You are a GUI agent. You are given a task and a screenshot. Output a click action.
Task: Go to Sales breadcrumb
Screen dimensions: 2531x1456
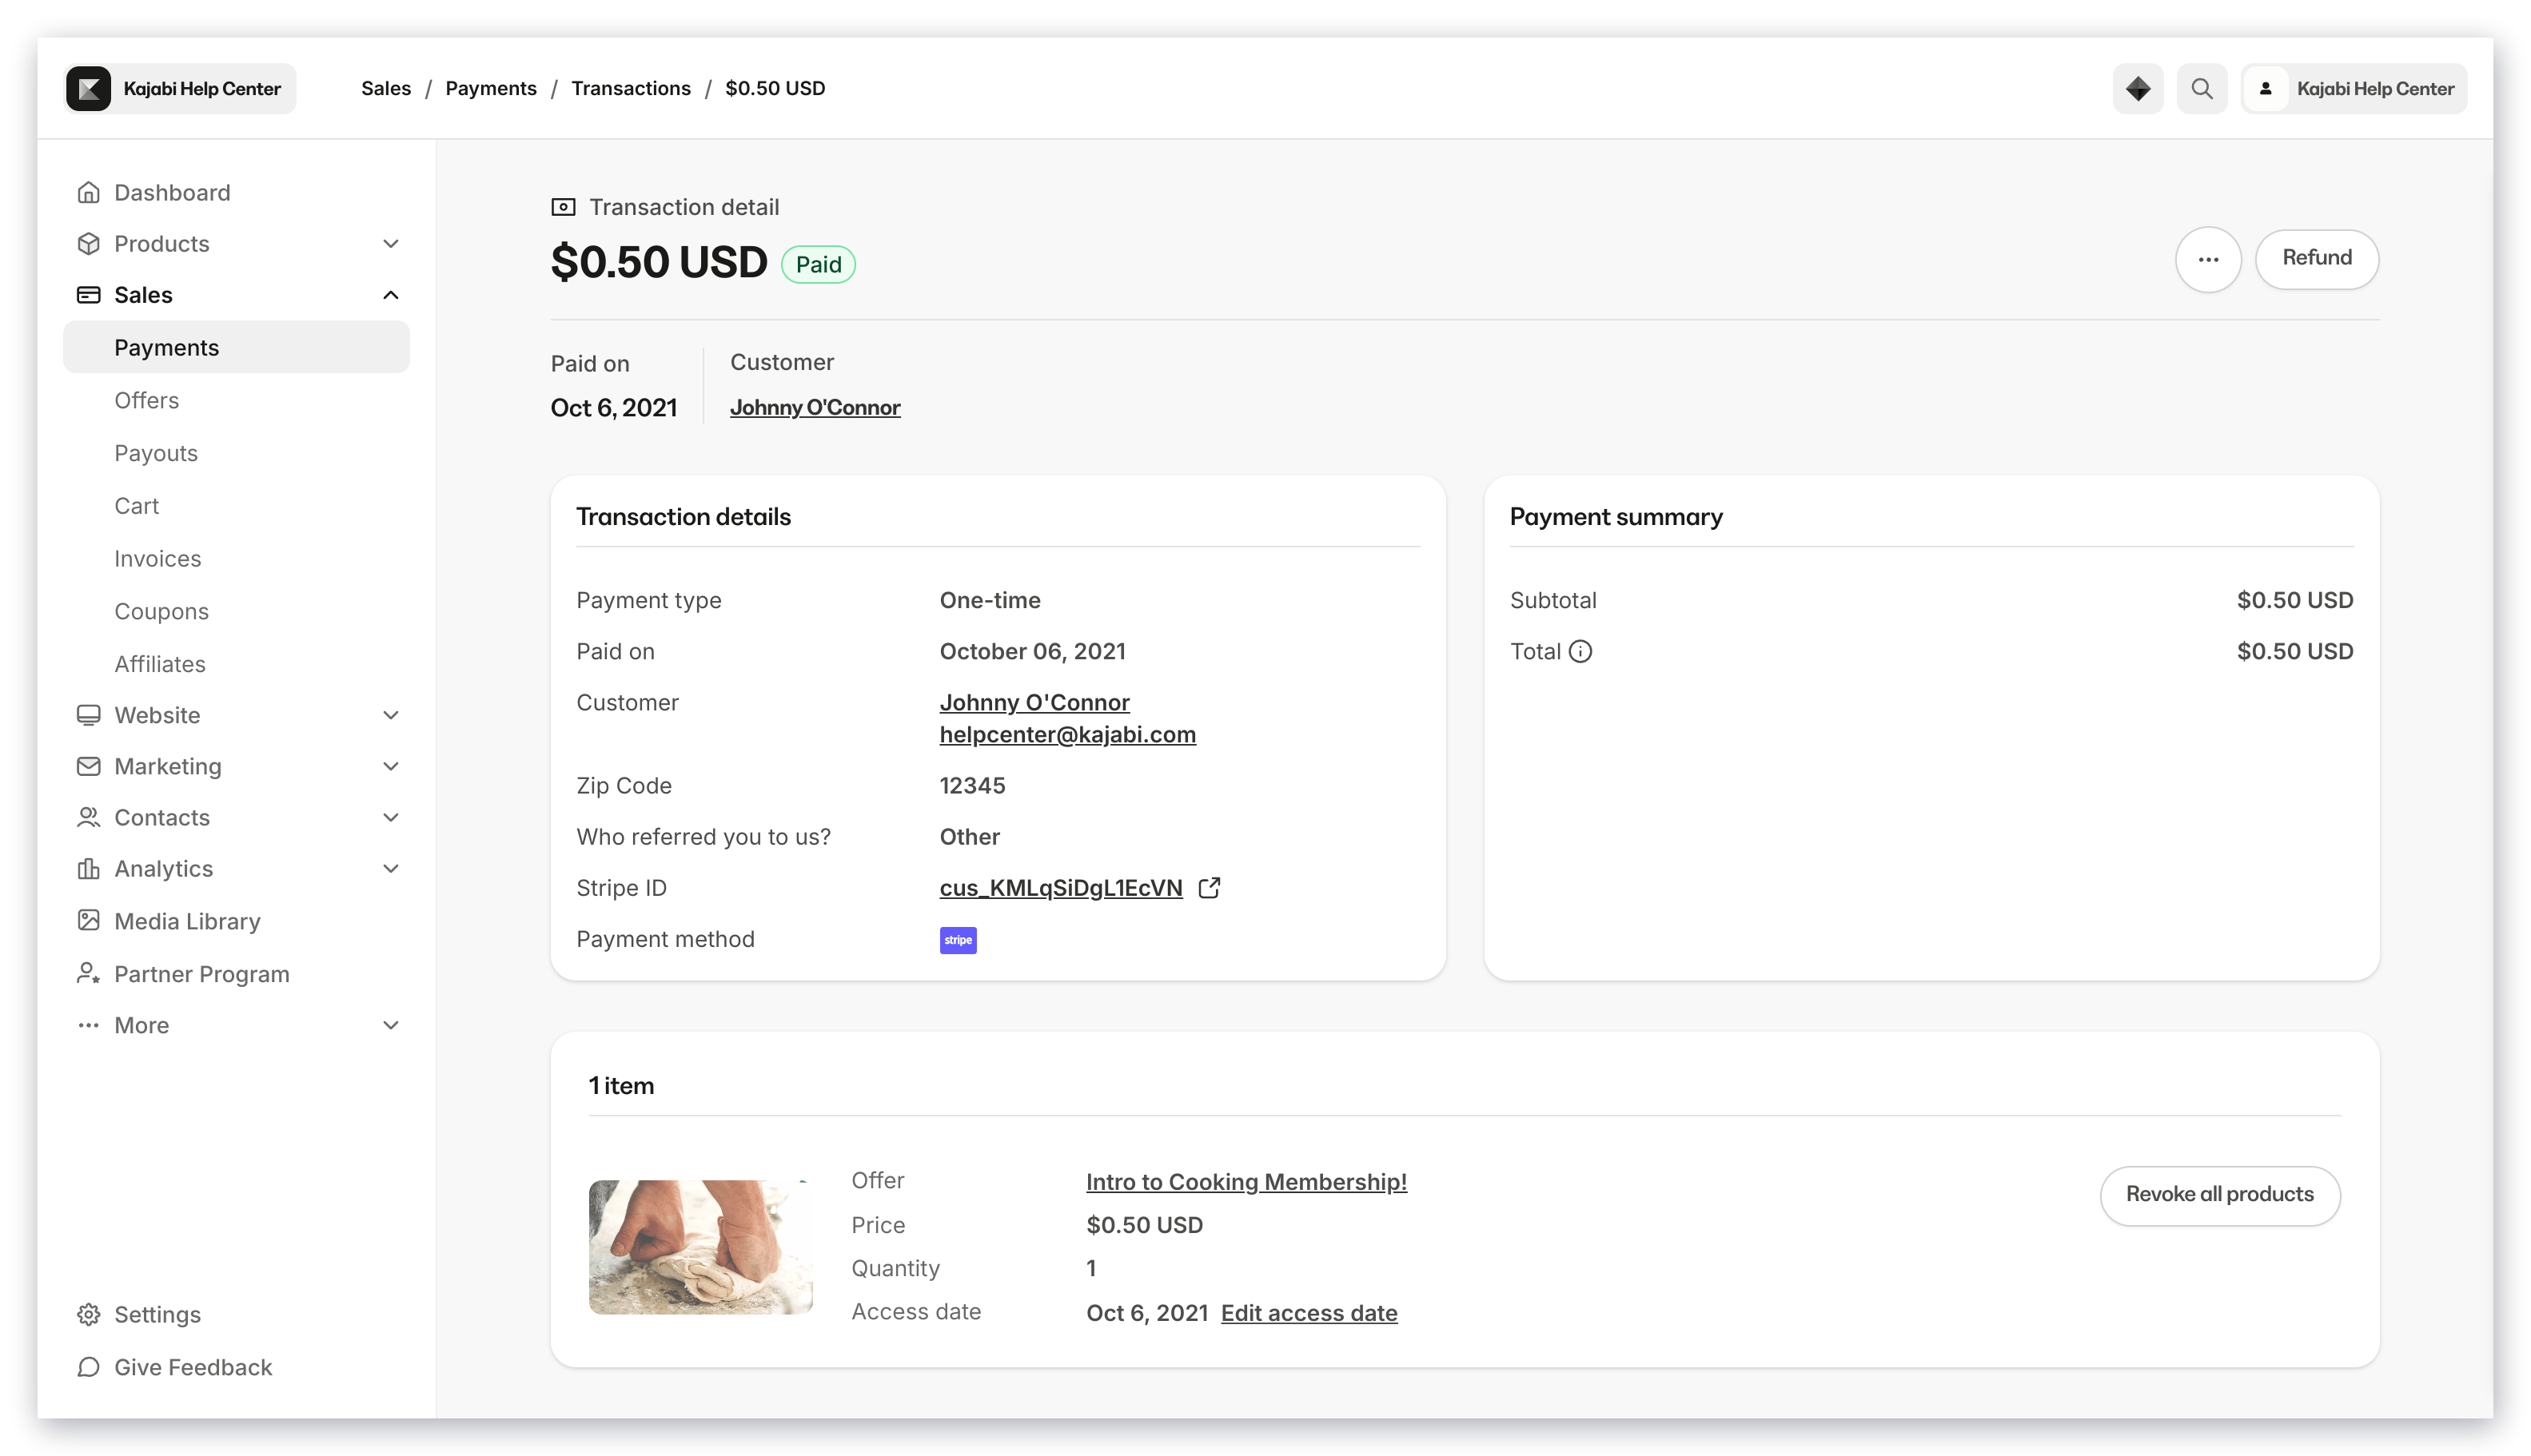point(385,88)
